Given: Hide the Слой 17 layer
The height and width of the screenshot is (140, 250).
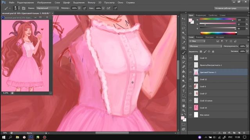Looking at the screenshot, I should pos(190,93).
